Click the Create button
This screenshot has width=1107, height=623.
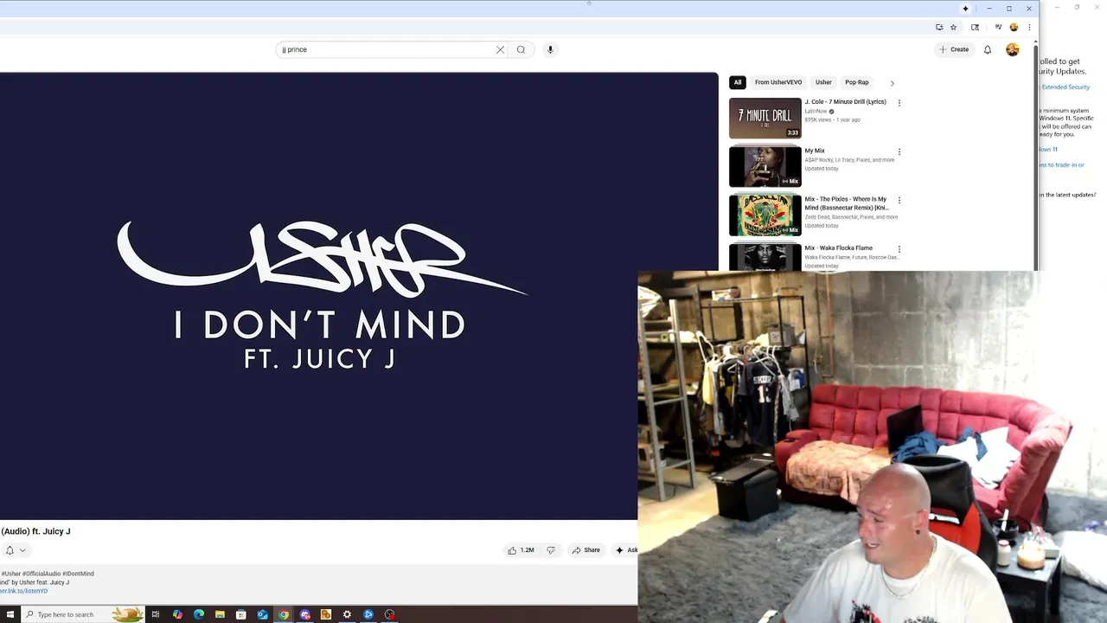coord(954,49)
